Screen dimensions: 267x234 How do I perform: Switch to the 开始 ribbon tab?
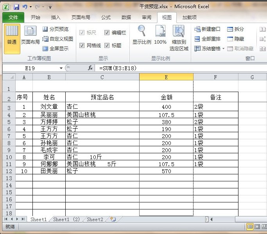tap(36, 17)
